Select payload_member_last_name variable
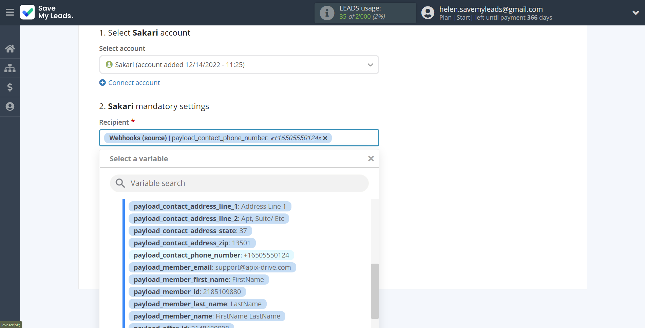 click(197, 304)
